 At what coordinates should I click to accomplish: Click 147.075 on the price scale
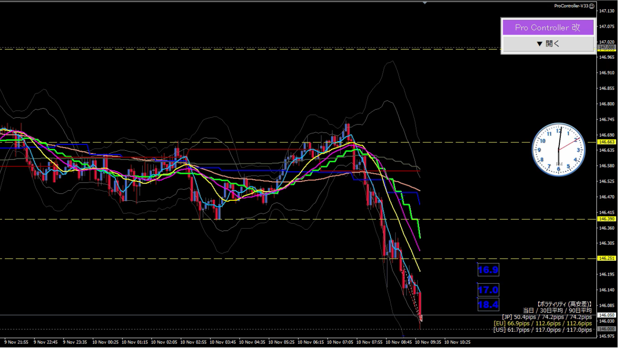tap(607, 26)
